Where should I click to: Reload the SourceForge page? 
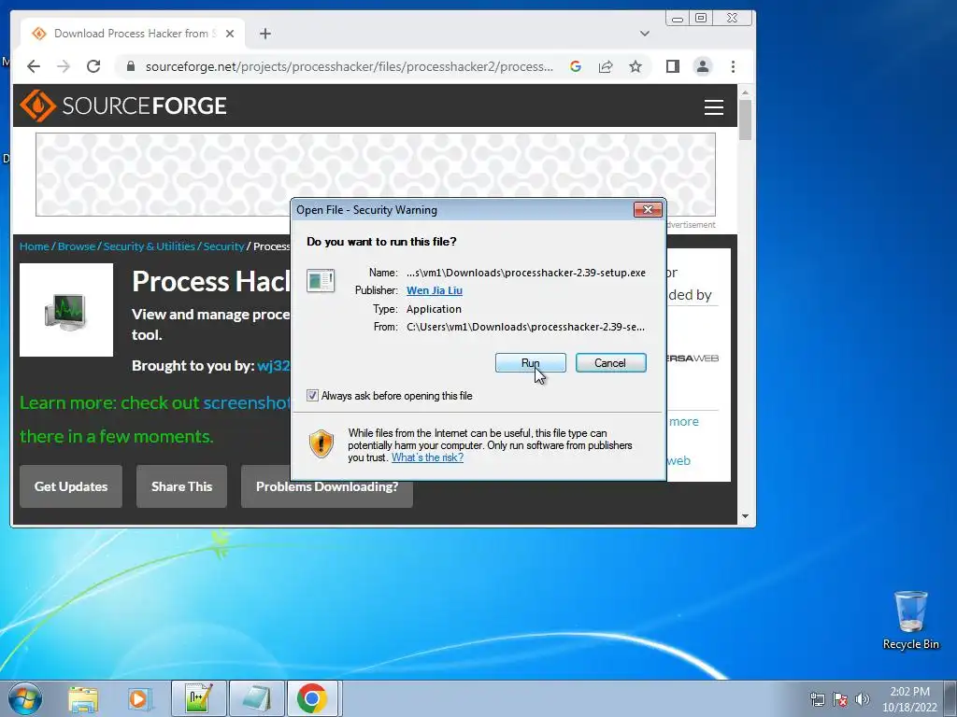93,66
